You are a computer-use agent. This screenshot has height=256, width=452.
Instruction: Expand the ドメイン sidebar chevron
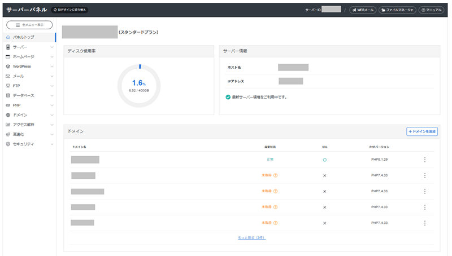tap(52, 115)
